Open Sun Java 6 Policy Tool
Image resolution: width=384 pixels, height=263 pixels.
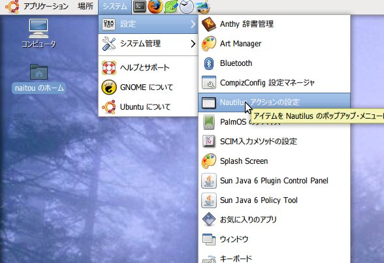pyautogui.click(x=274, y=200)
